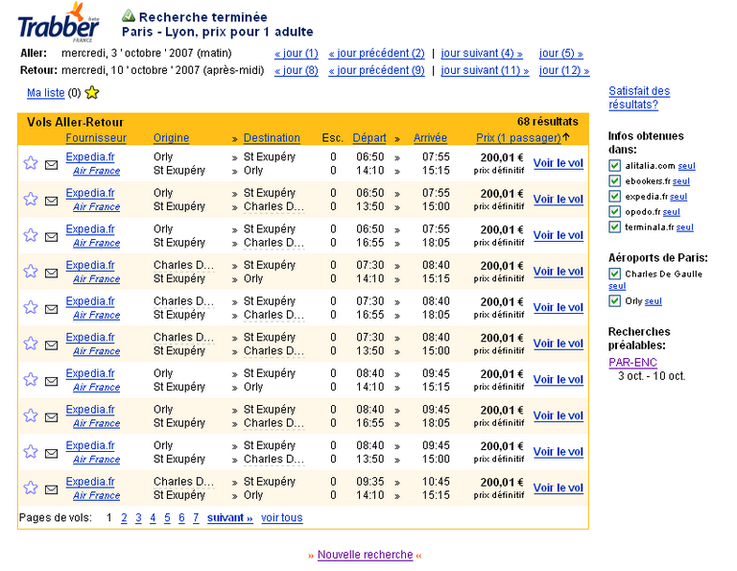This screenshot has height=571, width=737.
Task: Uncheck the alitalia.com source checkbox
Action: [x=614, y=165]
